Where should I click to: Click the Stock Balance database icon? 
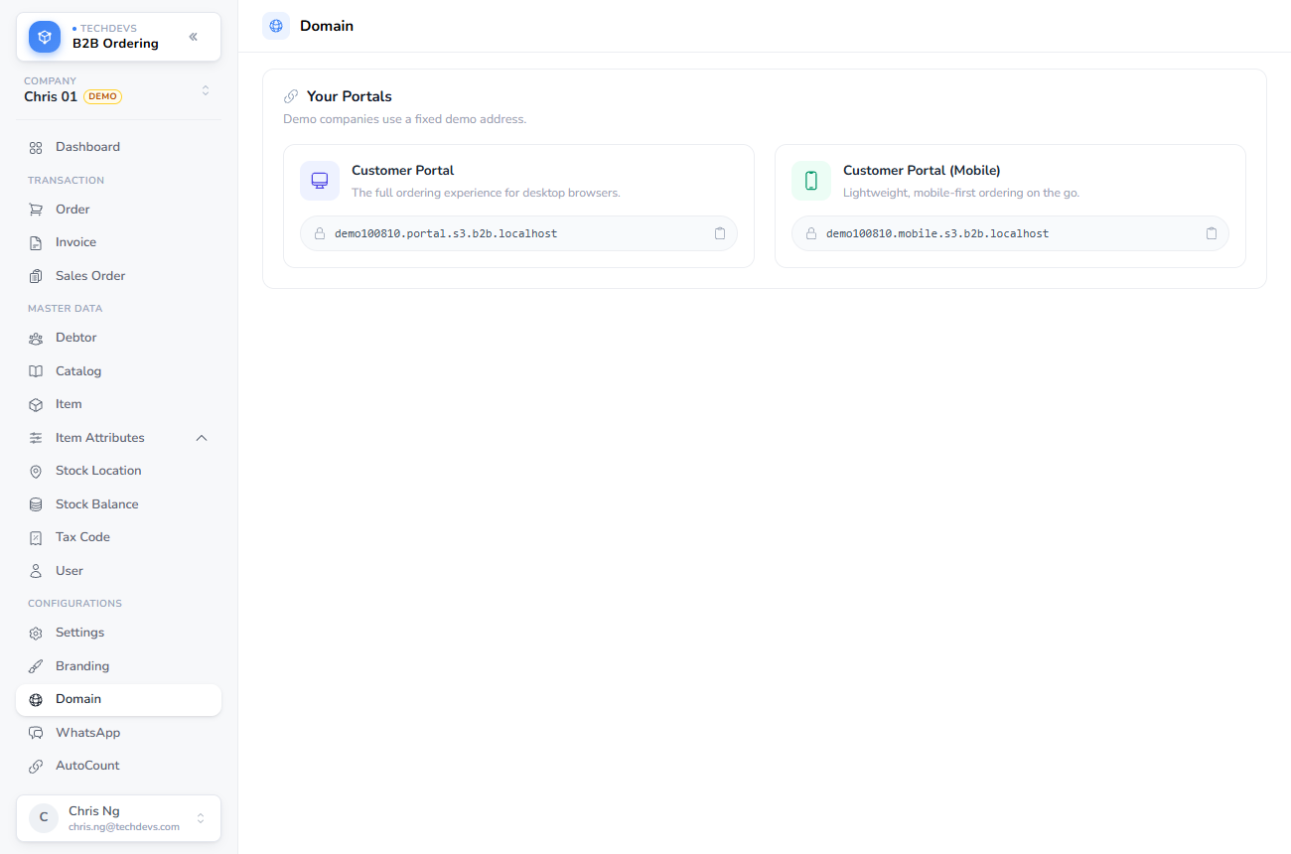coord(36,504)
